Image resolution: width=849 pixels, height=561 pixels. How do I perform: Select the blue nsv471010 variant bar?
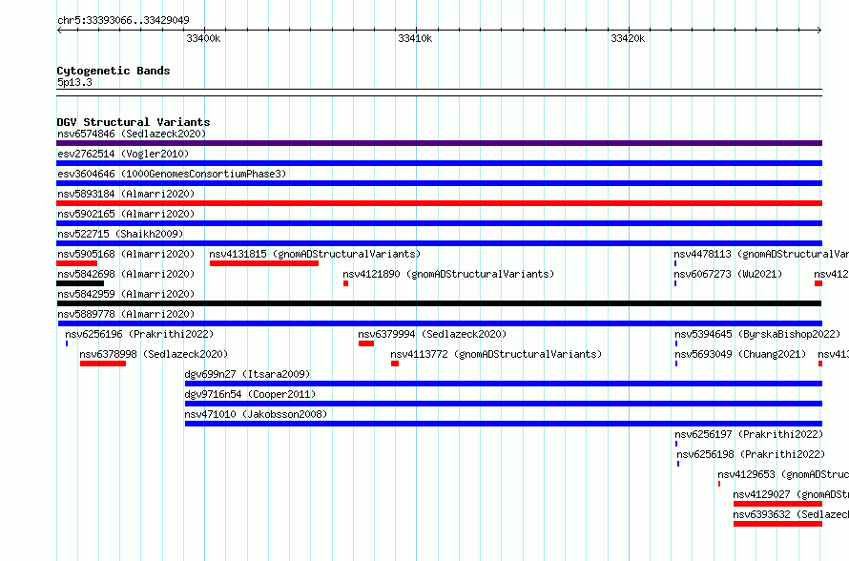[x=504, y=424]
